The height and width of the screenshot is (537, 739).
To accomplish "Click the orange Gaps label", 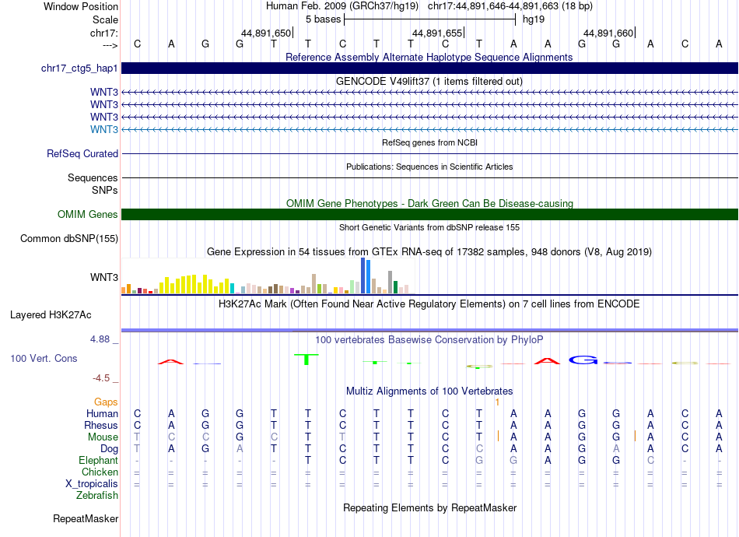I will [106, 402].
